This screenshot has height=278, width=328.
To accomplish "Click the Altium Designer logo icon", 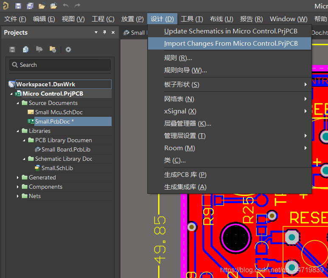I will click(x=6, y=6).
